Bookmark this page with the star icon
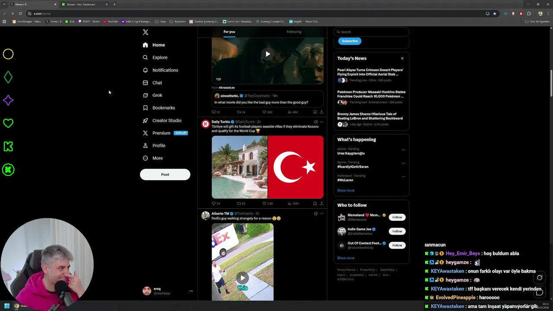 [x=495, y=13]
